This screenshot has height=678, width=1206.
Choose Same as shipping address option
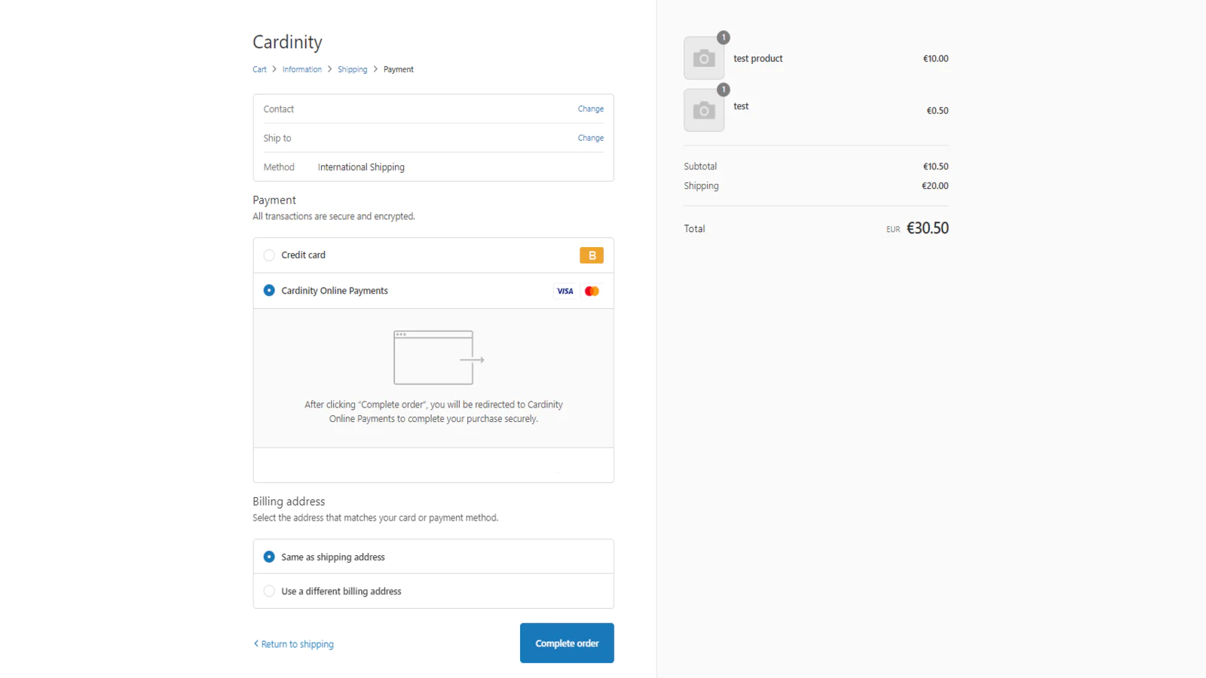click(269, 557)
